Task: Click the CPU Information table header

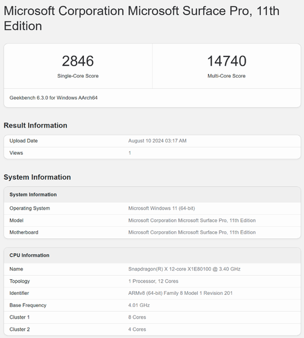Action: pyautogui.click(x=152, y=255)
